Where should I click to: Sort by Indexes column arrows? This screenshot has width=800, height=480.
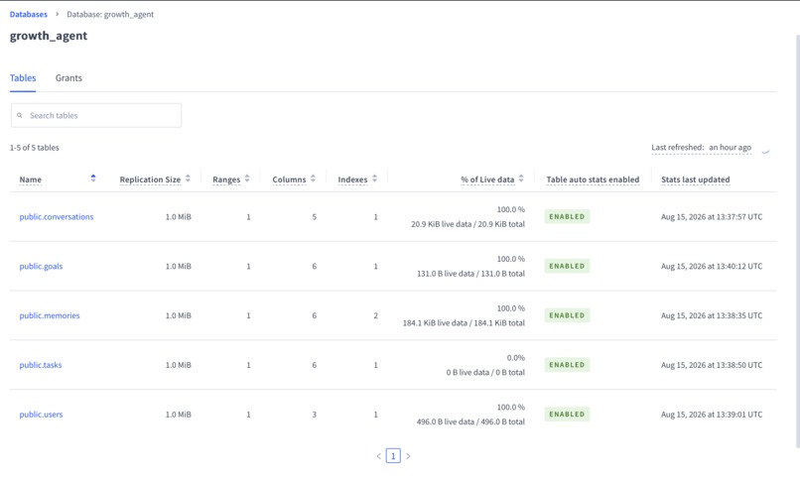click(x=374, y=179)
